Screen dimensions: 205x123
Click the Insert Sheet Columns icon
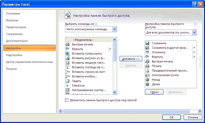coord(68,67)
